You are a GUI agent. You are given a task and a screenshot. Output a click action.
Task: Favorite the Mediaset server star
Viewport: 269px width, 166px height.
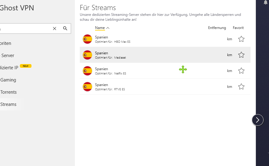pyautogui.click(x=241, y=55)
